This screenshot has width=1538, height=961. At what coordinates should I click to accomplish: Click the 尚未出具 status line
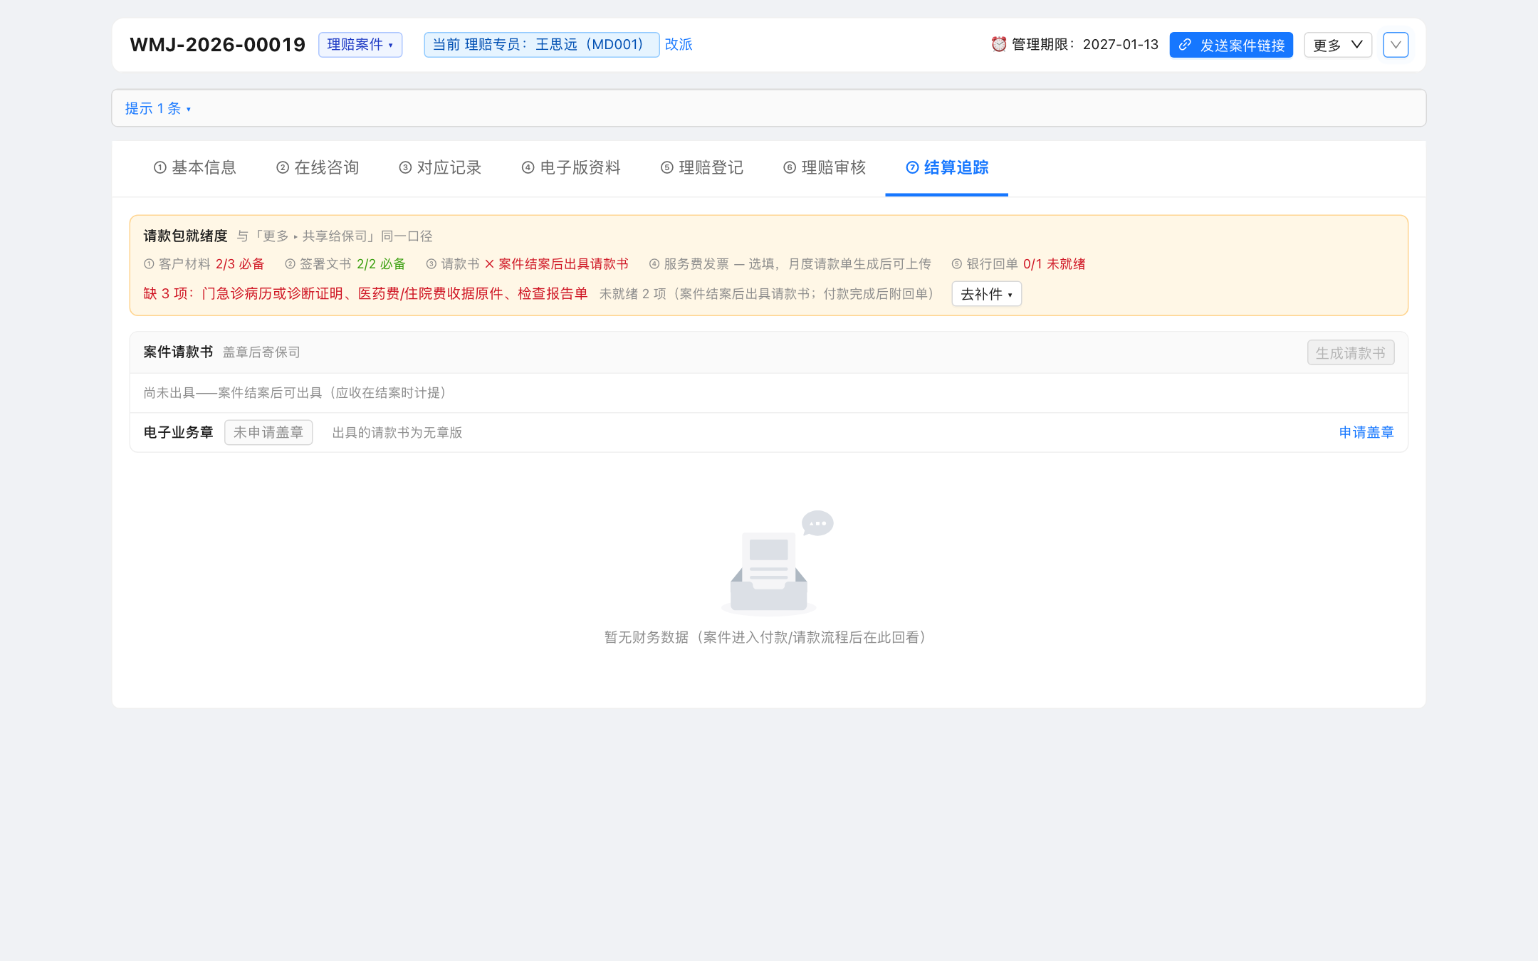coord(295,393)
